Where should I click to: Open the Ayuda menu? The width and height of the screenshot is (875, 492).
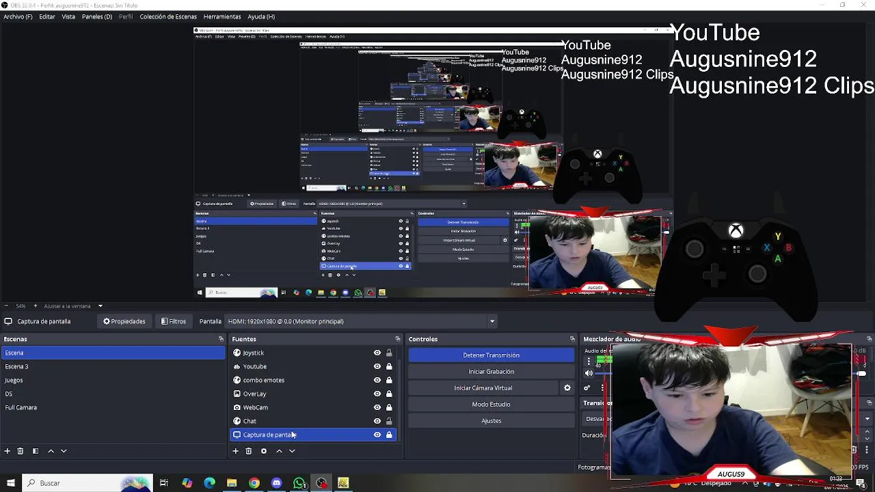click(x=261, y=16)
